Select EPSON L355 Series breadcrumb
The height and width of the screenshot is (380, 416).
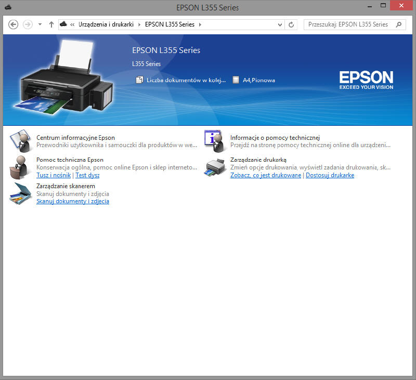pos(170,24)
